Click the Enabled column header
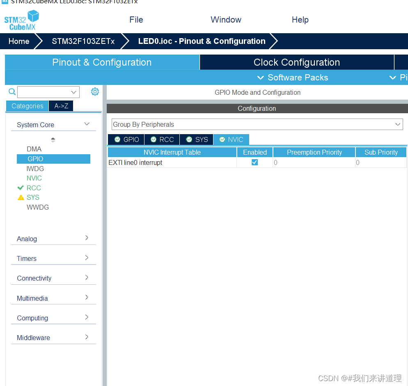 (x=255, y=152)
